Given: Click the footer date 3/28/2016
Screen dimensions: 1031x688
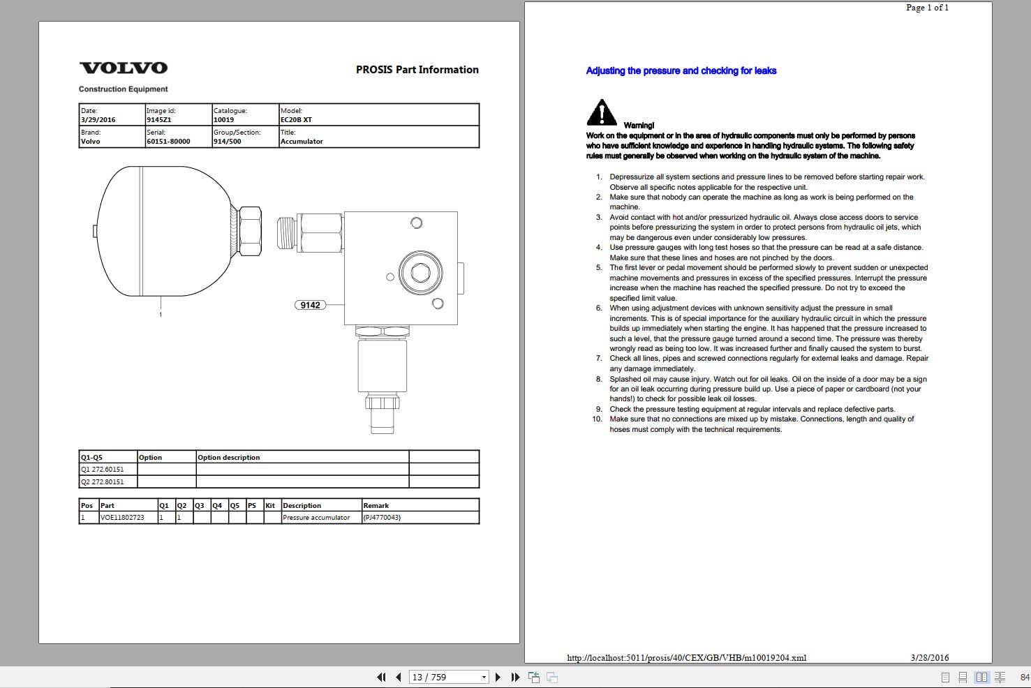Looking at the screenshot, I should point(930,657).
